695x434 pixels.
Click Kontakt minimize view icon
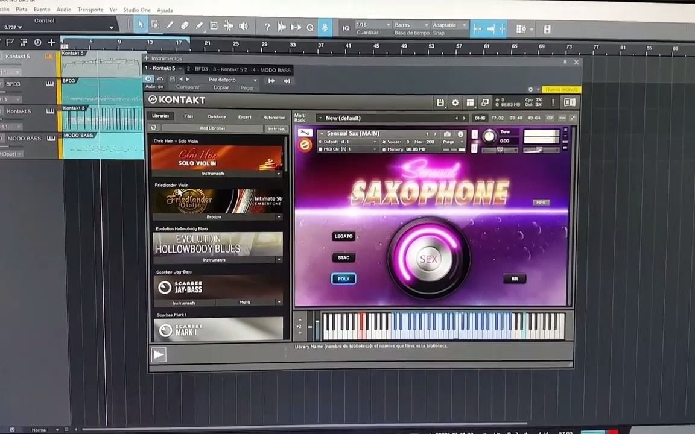(485, 102)
